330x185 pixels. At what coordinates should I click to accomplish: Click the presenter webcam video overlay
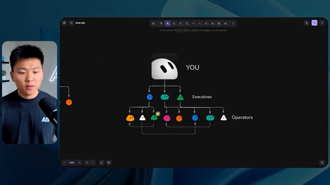pyautogui.click(x=29, y=92)
